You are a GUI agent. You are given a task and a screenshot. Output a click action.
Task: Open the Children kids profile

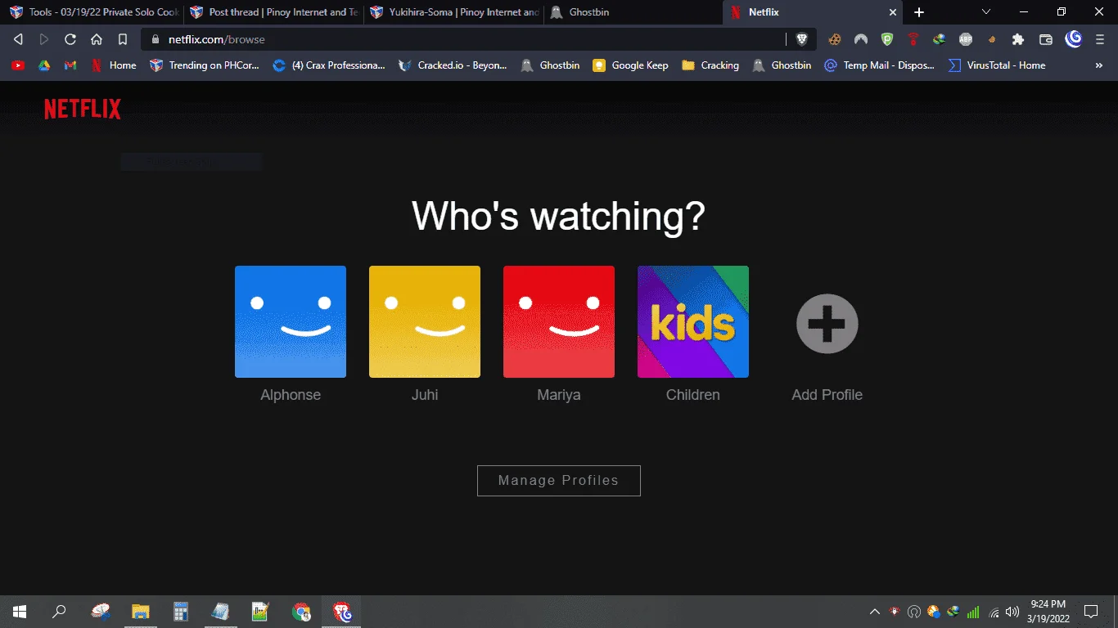(x=693, y=321)
